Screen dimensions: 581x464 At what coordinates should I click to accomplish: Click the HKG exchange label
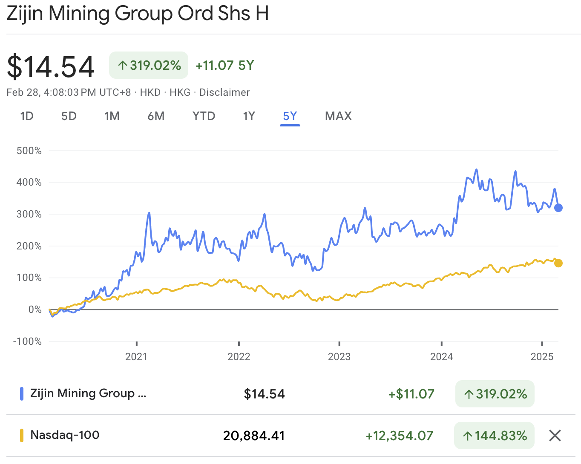(x=180, y=92)
